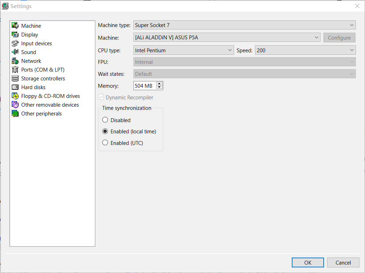365x273 pixels.
Task: Open Other removable devices settings
Action: pyautogui.click(x=15, y=105)
